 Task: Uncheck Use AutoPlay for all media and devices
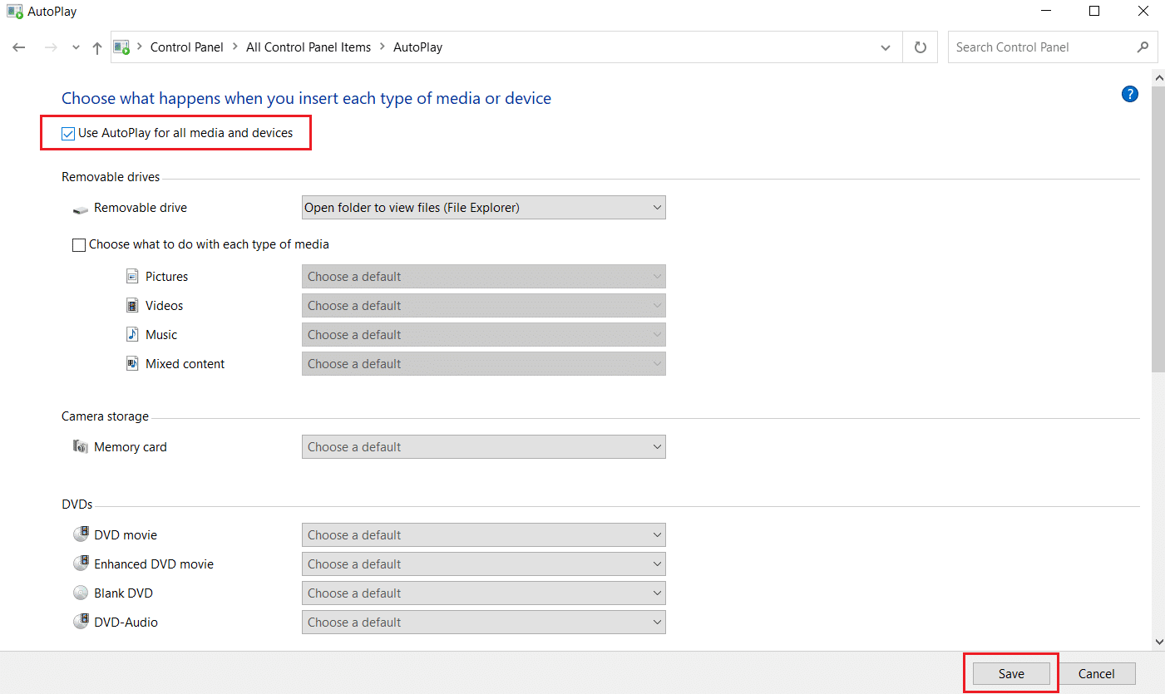click(x=68, y=133)
